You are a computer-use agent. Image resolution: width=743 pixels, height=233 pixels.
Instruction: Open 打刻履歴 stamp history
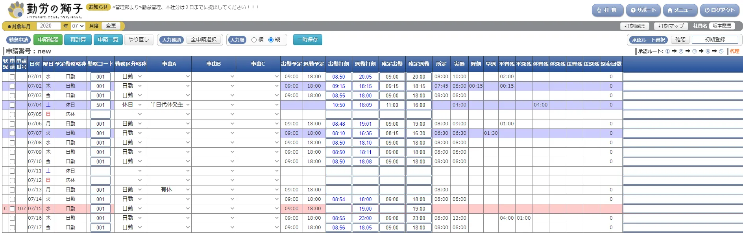pos(634,26)
